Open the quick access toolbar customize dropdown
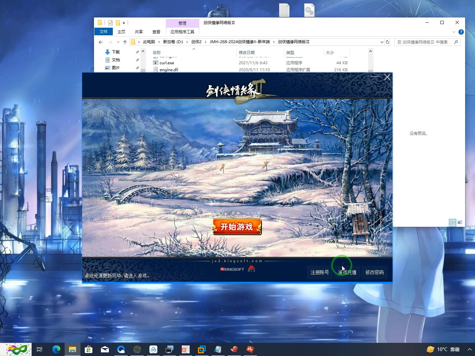The height and width of the screenshot is (356, 475). coord(124,23)
